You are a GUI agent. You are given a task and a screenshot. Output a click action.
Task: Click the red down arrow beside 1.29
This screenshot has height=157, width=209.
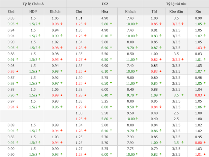[86, 107]
